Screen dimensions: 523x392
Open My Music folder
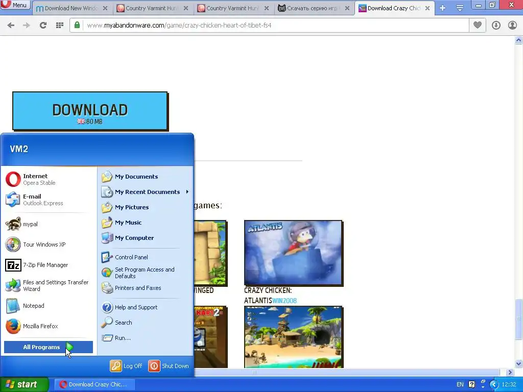point(146,223)
